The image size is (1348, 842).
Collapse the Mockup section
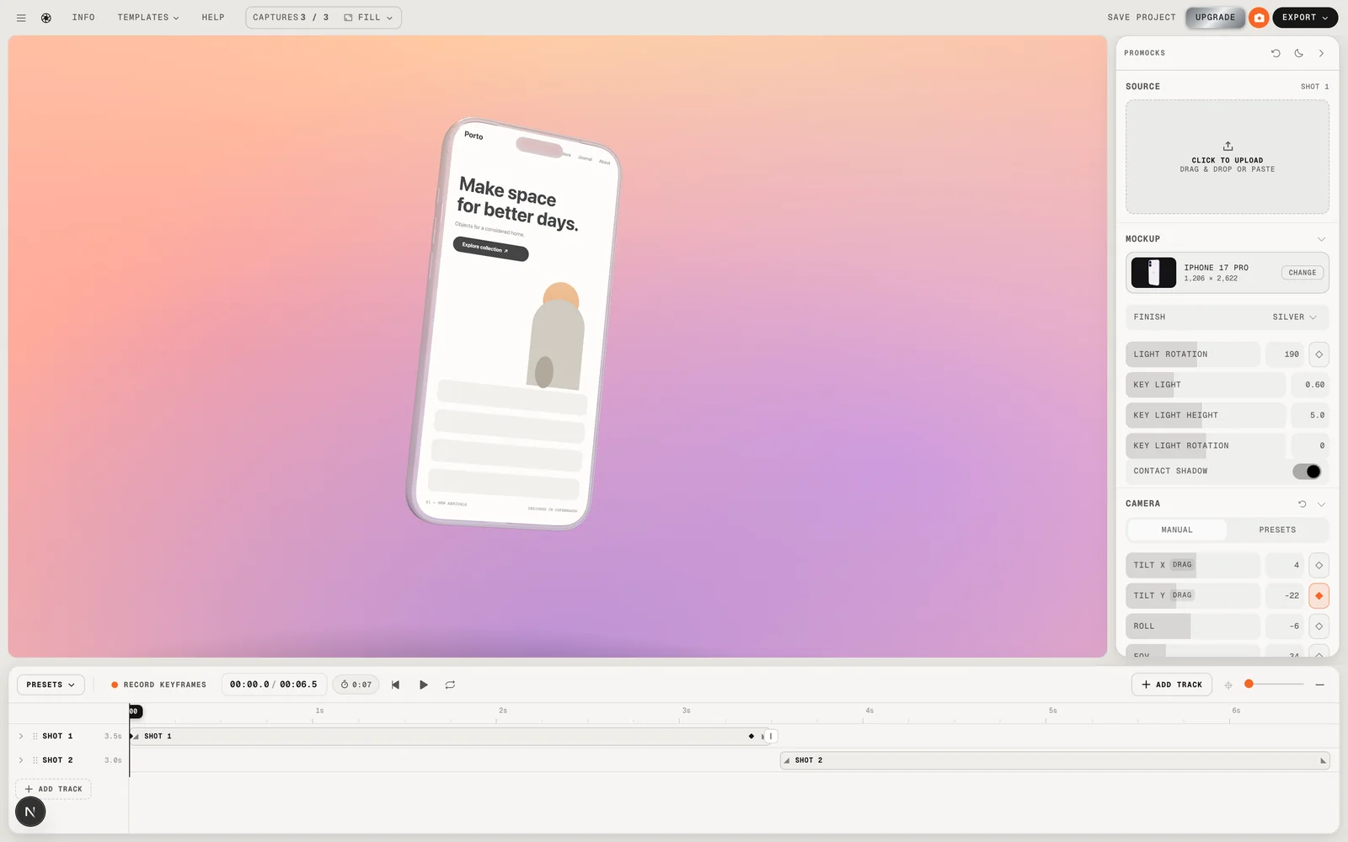coord(1321,239)
